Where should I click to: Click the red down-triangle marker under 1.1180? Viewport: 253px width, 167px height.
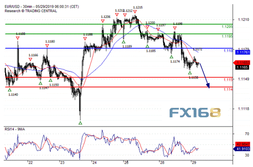pyautogui.click(x=47, y=46)
